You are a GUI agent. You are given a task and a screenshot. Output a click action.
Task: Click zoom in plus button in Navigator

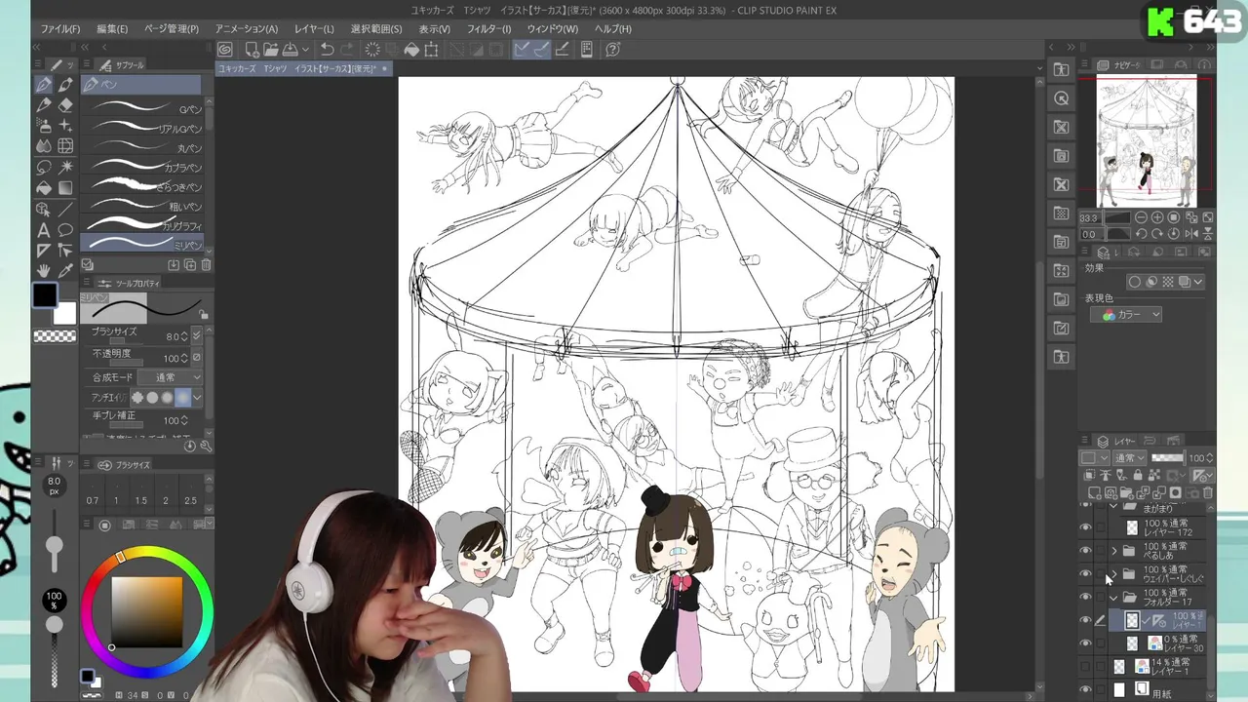pyautogui.click(x=1157, y=217)
